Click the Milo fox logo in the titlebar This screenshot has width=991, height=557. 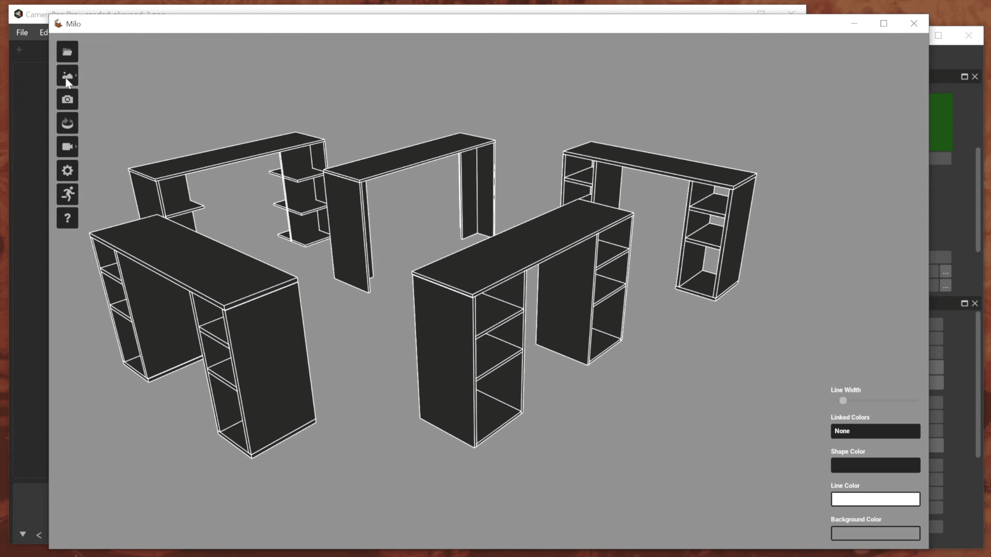pos(58,23)
